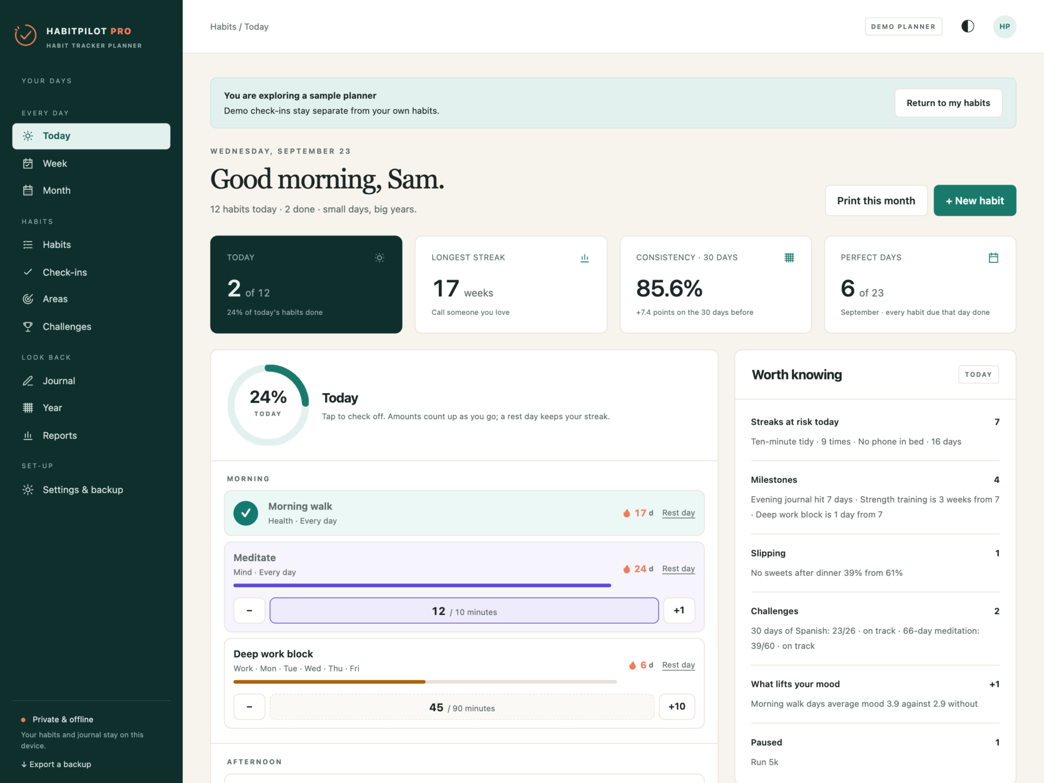Click the grid icon on Consistency card
Image resolution: width=1044 pixels, height=783 pixels.
789,258
